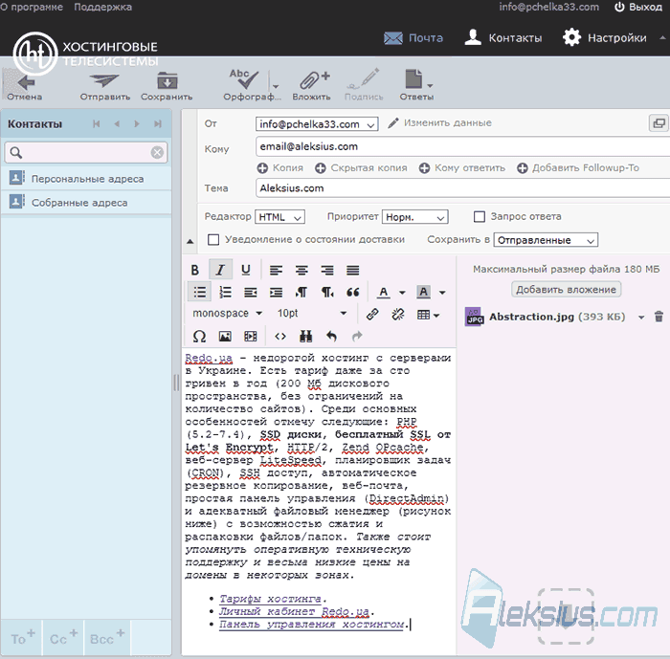Insert special character (Omega)
Screen dimensions: 670x659
(199, 337)
